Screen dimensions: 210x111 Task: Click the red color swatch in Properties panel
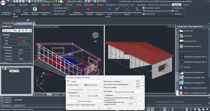pos(19,41)
